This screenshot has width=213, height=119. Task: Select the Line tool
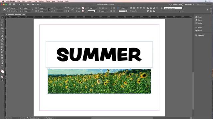(2, 33)
